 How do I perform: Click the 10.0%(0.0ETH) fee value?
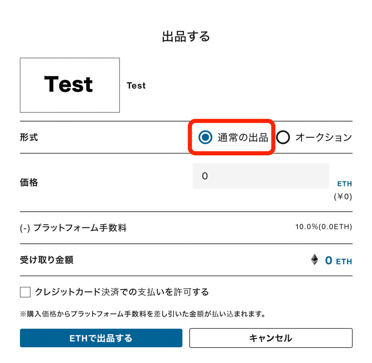(x=324, y=227)
